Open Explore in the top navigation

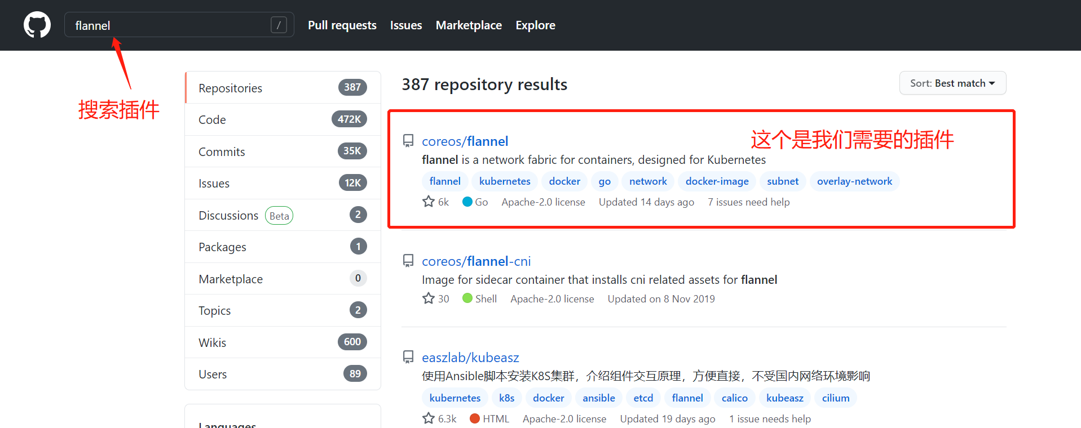click(535, 25)
